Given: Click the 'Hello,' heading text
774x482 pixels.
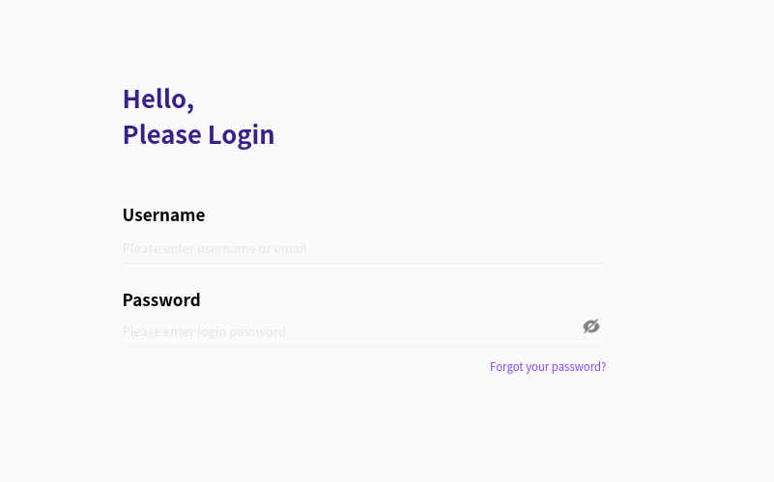Looking at the screenshot, I should tap(158, 99).
